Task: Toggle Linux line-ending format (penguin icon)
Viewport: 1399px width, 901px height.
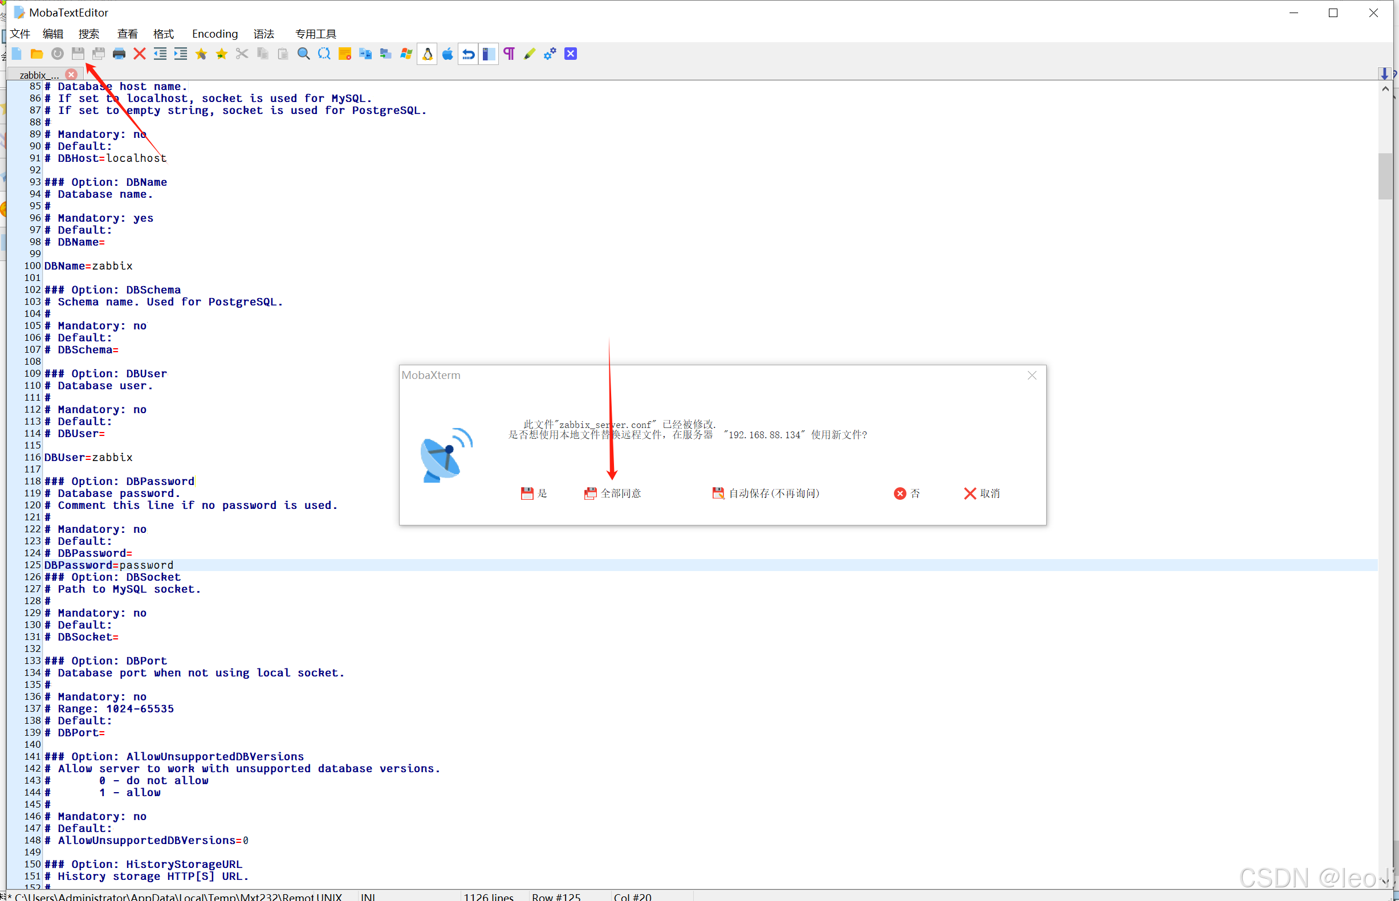Action: 427,54
